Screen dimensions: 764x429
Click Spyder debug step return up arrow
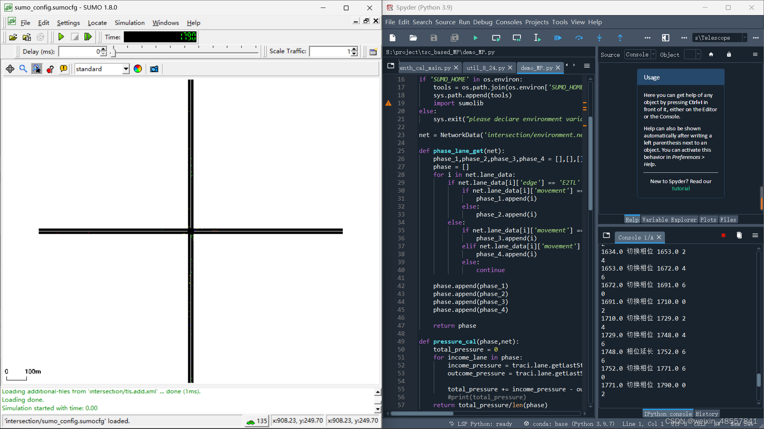pyautogui.click(x=620, y=38)
